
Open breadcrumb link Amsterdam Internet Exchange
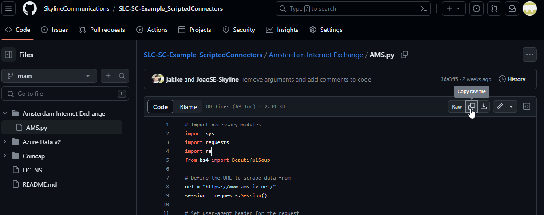(x=316, y=55)
